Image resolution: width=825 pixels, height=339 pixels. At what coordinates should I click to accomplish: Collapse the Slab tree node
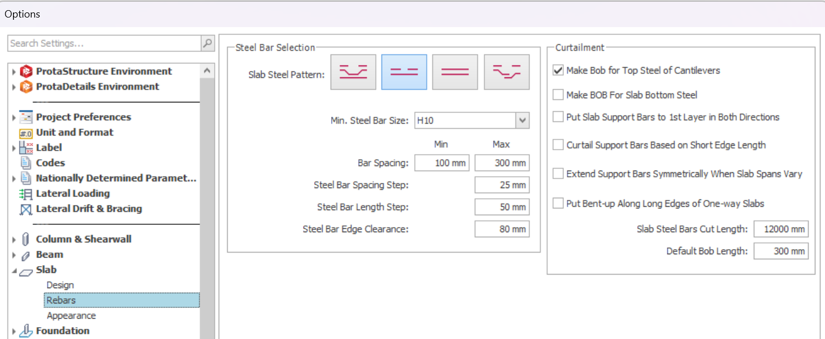click(x=14, y=271)
